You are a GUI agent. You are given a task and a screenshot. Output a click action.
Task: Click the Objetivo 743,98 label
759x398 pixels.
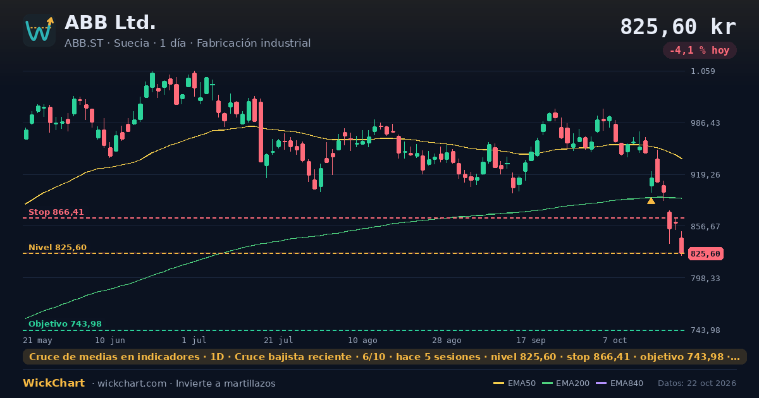(65, 324)
